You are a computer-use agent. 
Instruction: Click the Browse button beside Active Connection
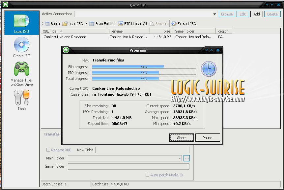coord(227,14)
